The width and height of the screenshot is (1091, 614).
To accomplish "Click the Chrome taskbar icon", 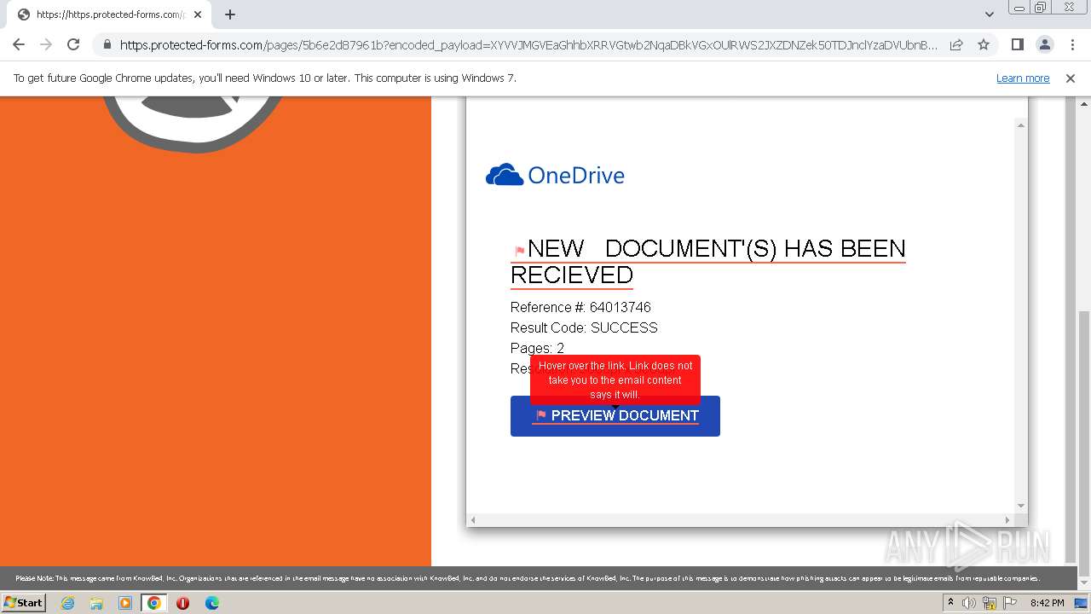I will pos(154,603).
